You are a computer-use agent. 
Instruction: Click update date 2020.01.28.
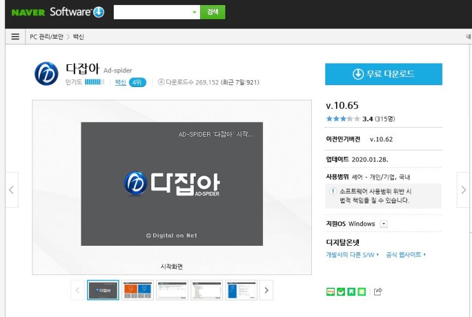click(370, 159)
